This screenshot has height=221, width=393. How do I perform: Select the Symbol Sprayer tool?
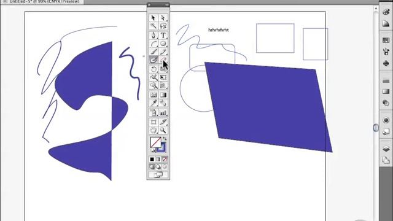tap(154, 113)
